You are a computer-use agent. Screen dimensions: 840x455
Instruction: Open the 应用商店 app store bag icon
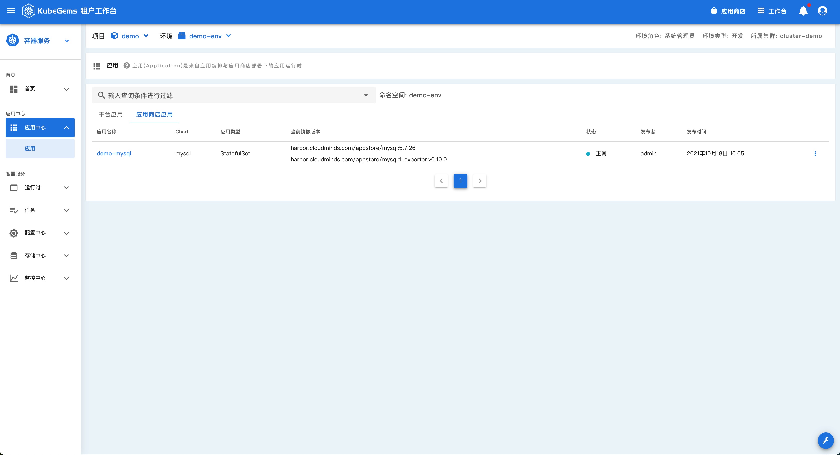pos(714,11)
